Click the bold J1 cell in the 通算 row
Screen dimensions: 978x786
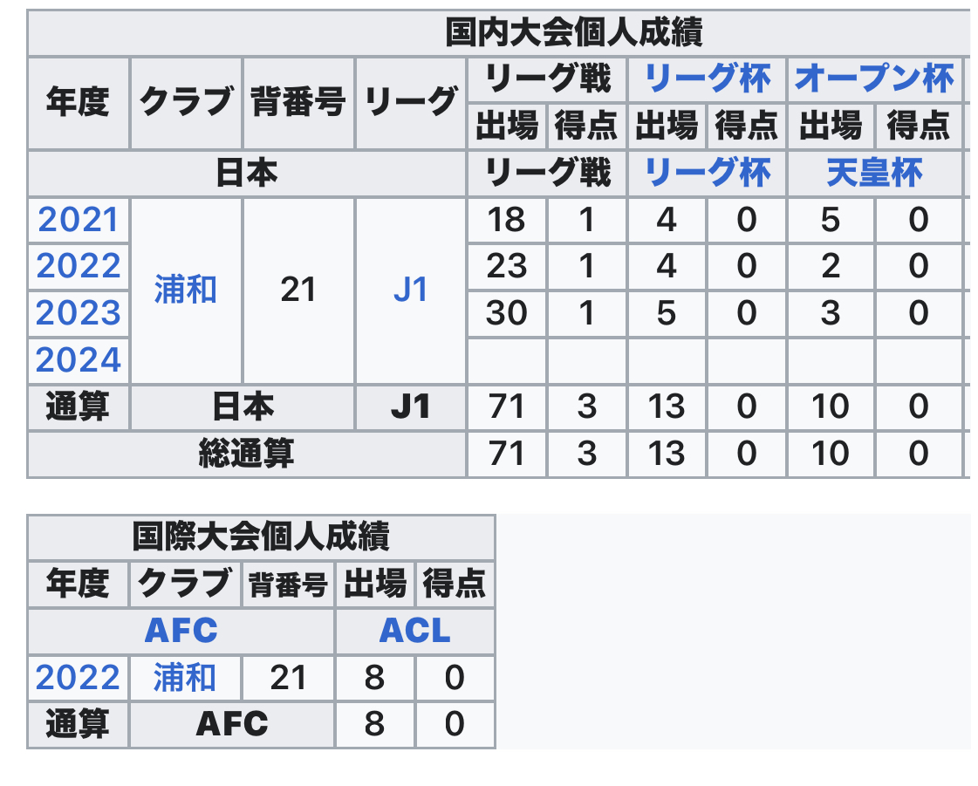(x=410, y=407)
